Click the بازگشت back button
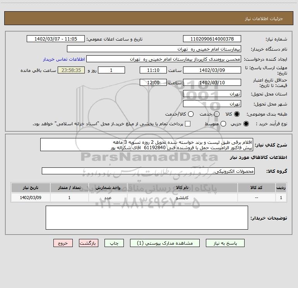The image size is (298, 288). tap(89, 243)
